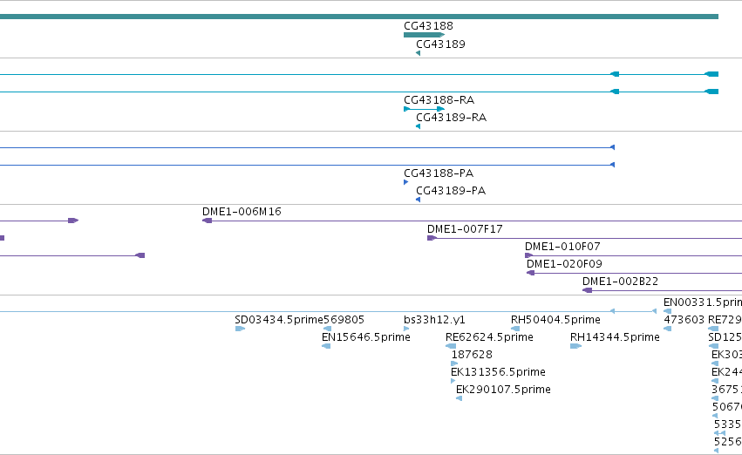Click the long teal gene bar at top
The height and width of the screenshot is (455, 742).
click(x=359, y=17)
